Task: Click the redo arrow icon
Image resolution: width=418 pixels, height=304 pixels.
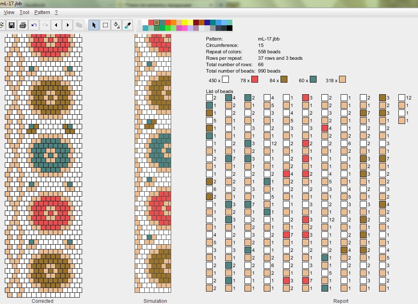Action: 45,25
